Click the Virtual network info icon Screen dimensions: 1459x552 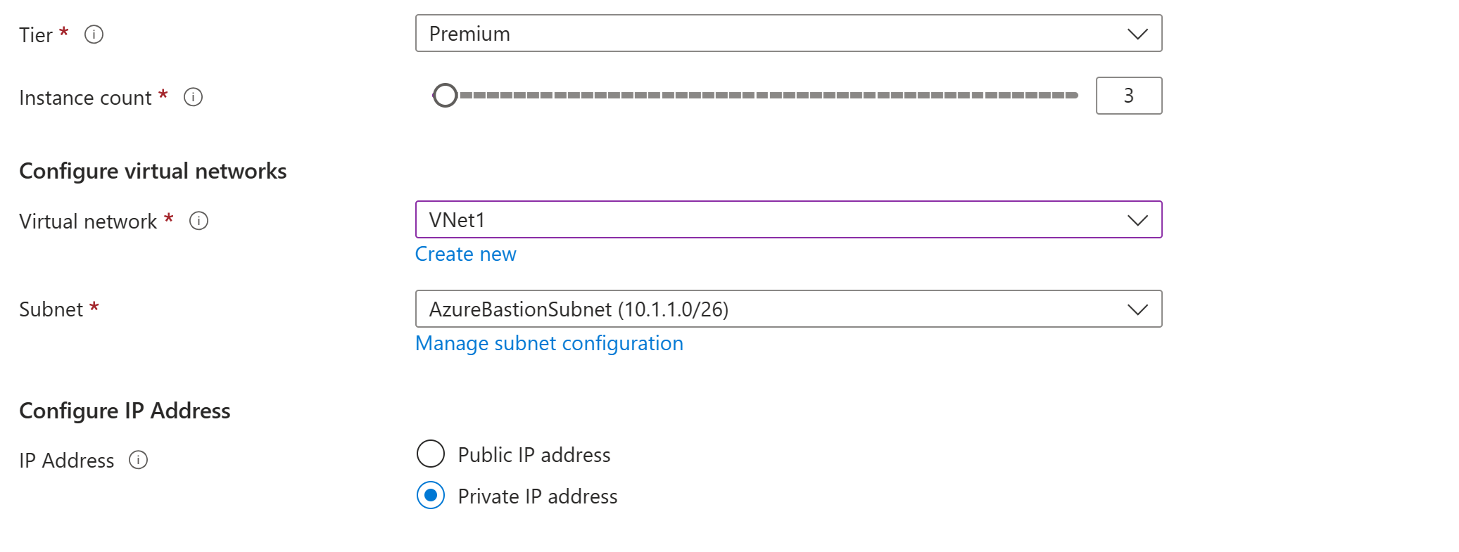coord(199,221)
